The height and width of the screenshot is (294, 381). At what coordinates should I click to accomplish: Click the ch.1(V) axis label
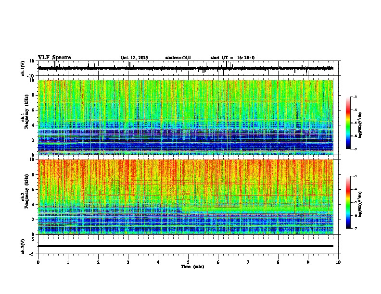[x=23, y=68]
